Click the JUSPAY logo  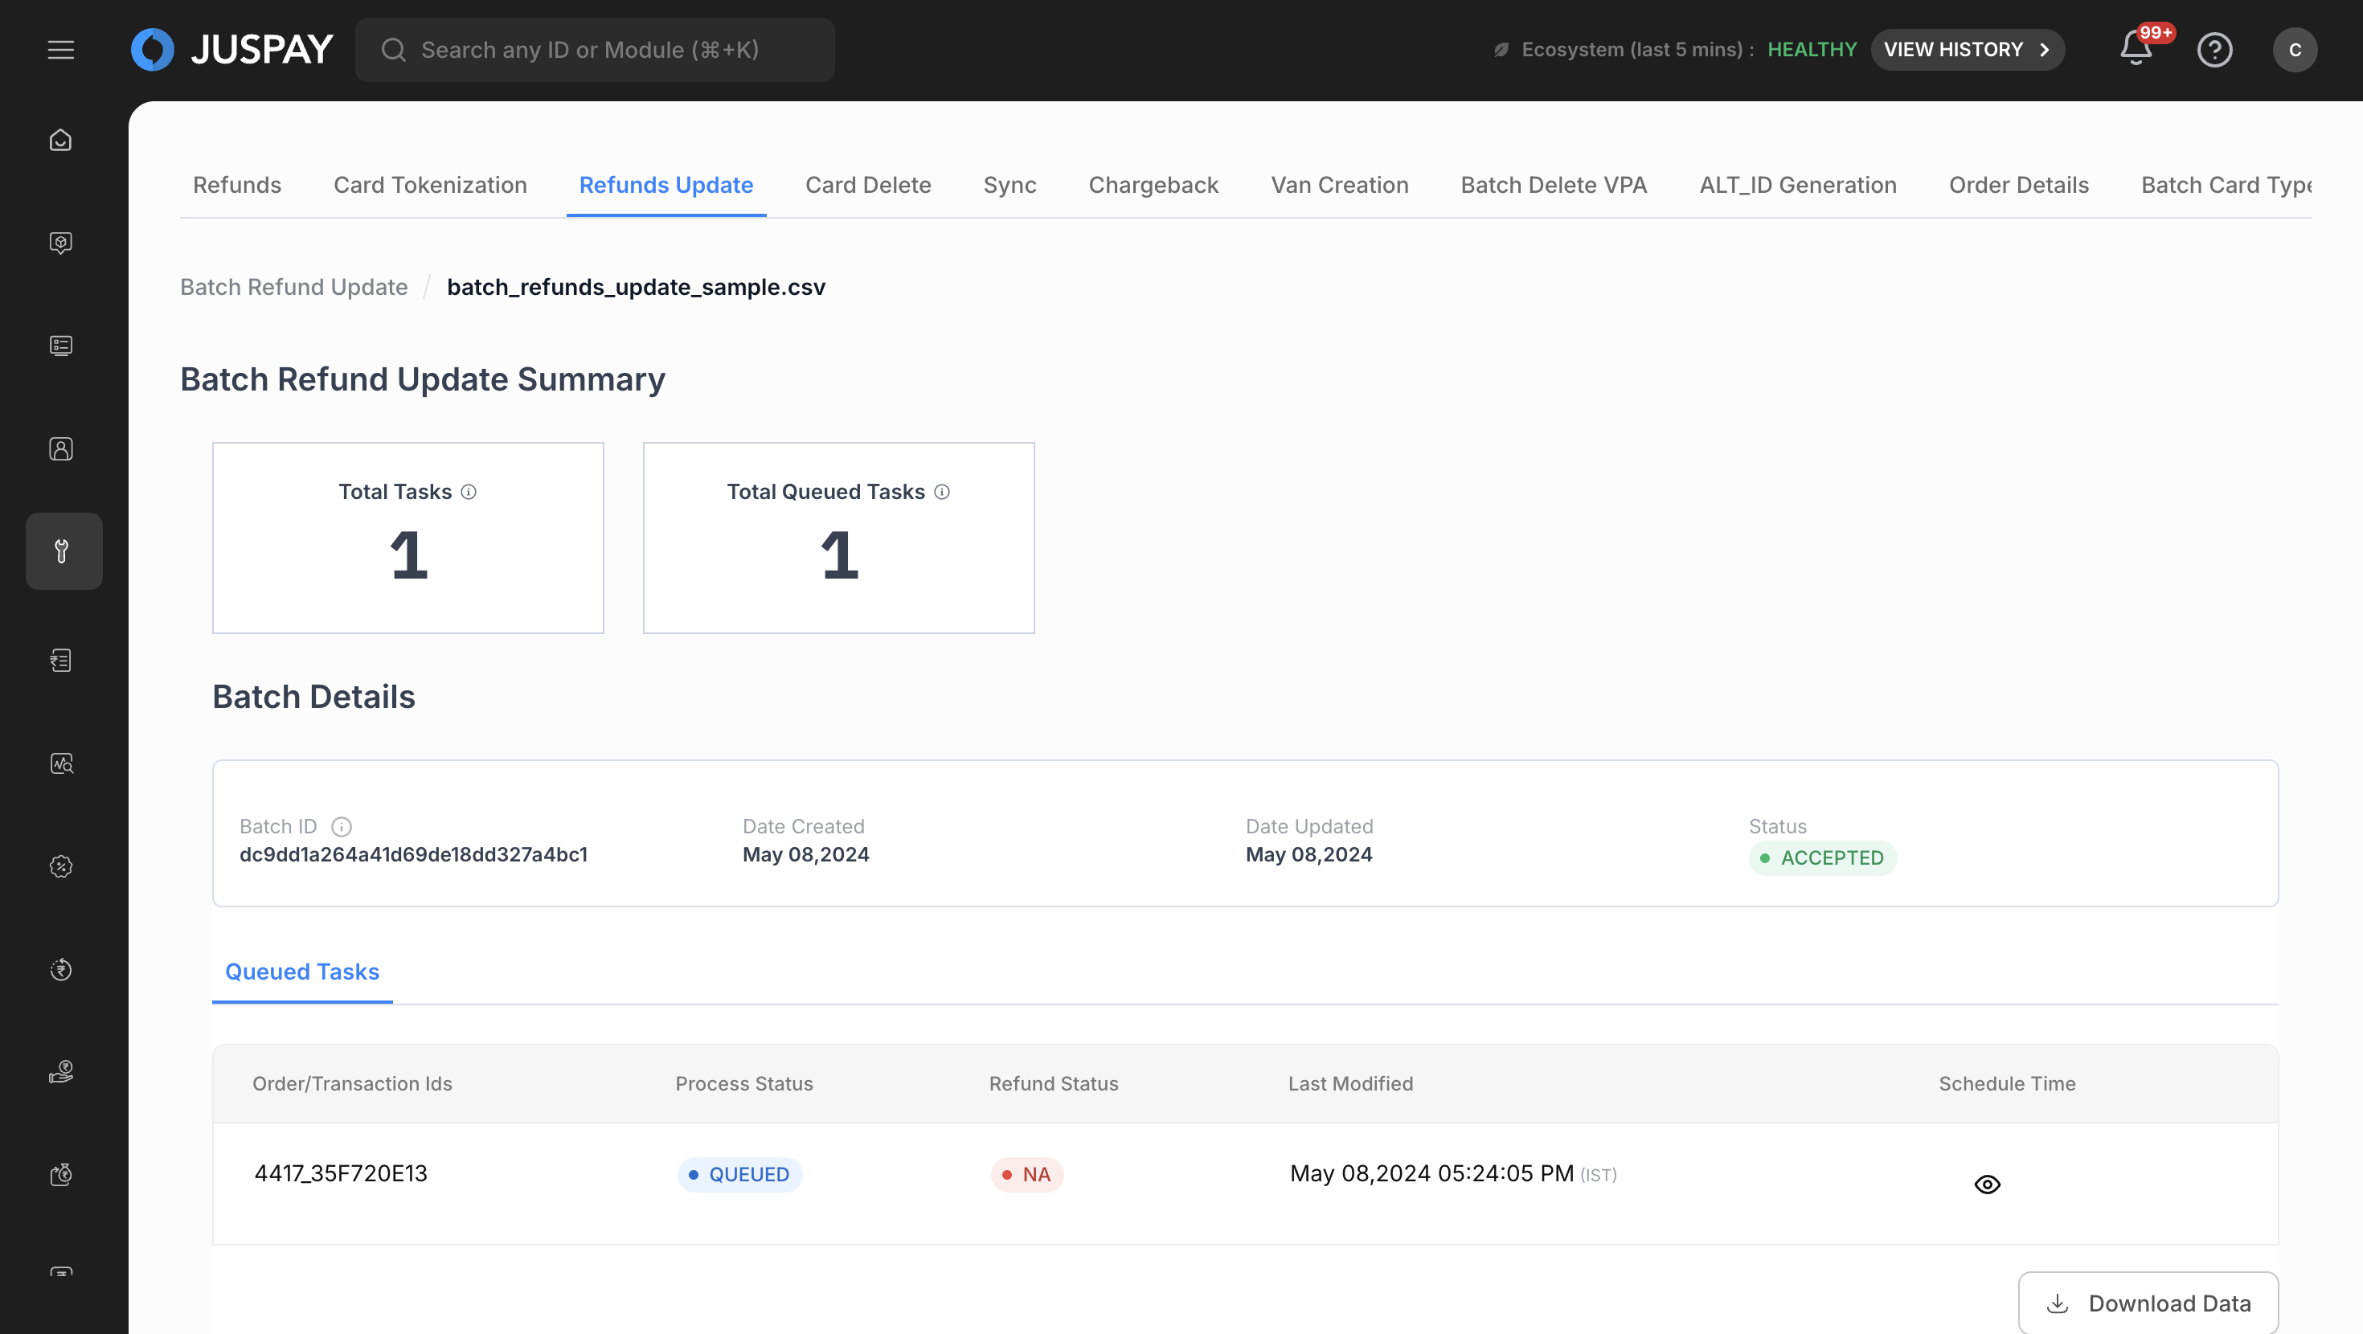232,50
